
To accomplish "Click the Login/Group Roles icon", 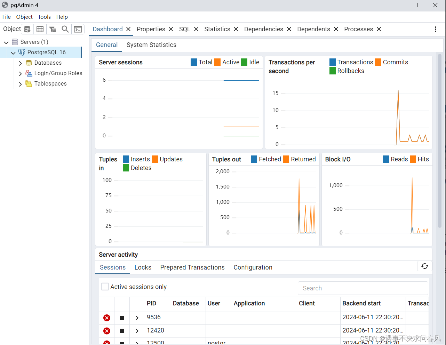I will coord(29,73).
